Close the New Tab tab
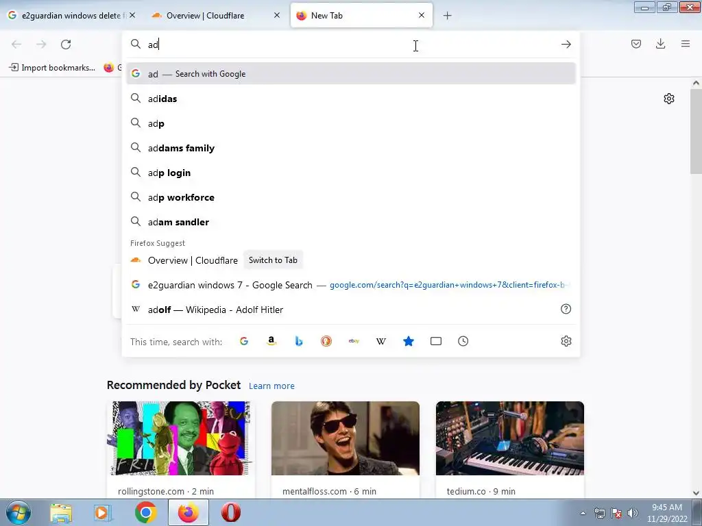Screen dimensions: 702x526 coord(422,15)
